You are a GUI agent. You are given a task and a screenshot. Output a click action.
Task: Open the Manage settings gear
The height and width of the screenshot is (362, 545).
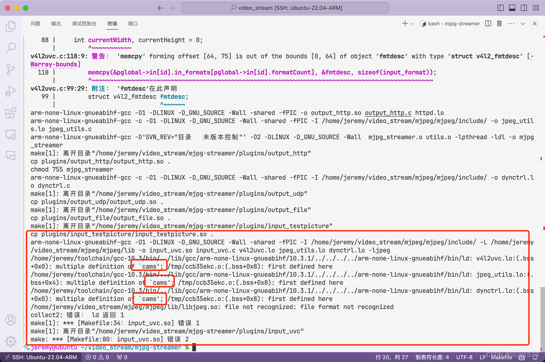[11, 341]
